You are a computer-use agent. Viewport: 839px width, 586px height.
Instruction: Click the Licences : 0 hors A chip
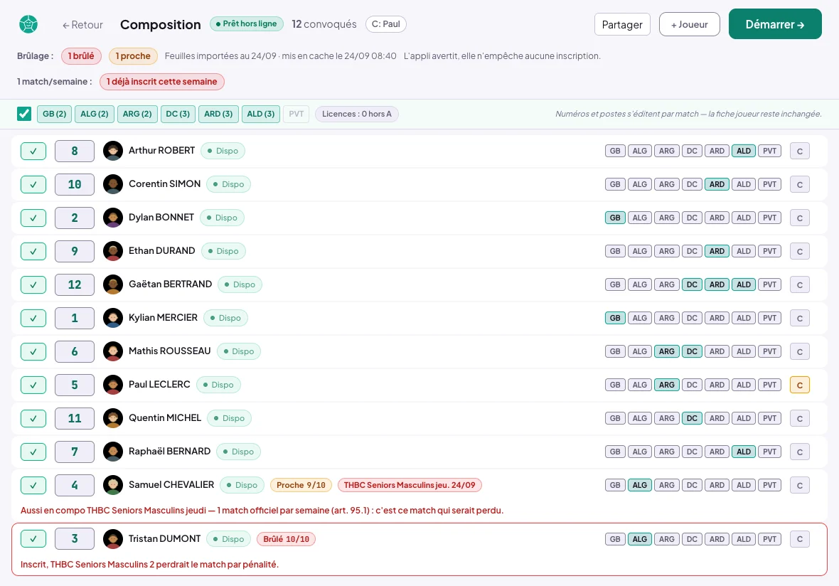(x=356, y=114)
